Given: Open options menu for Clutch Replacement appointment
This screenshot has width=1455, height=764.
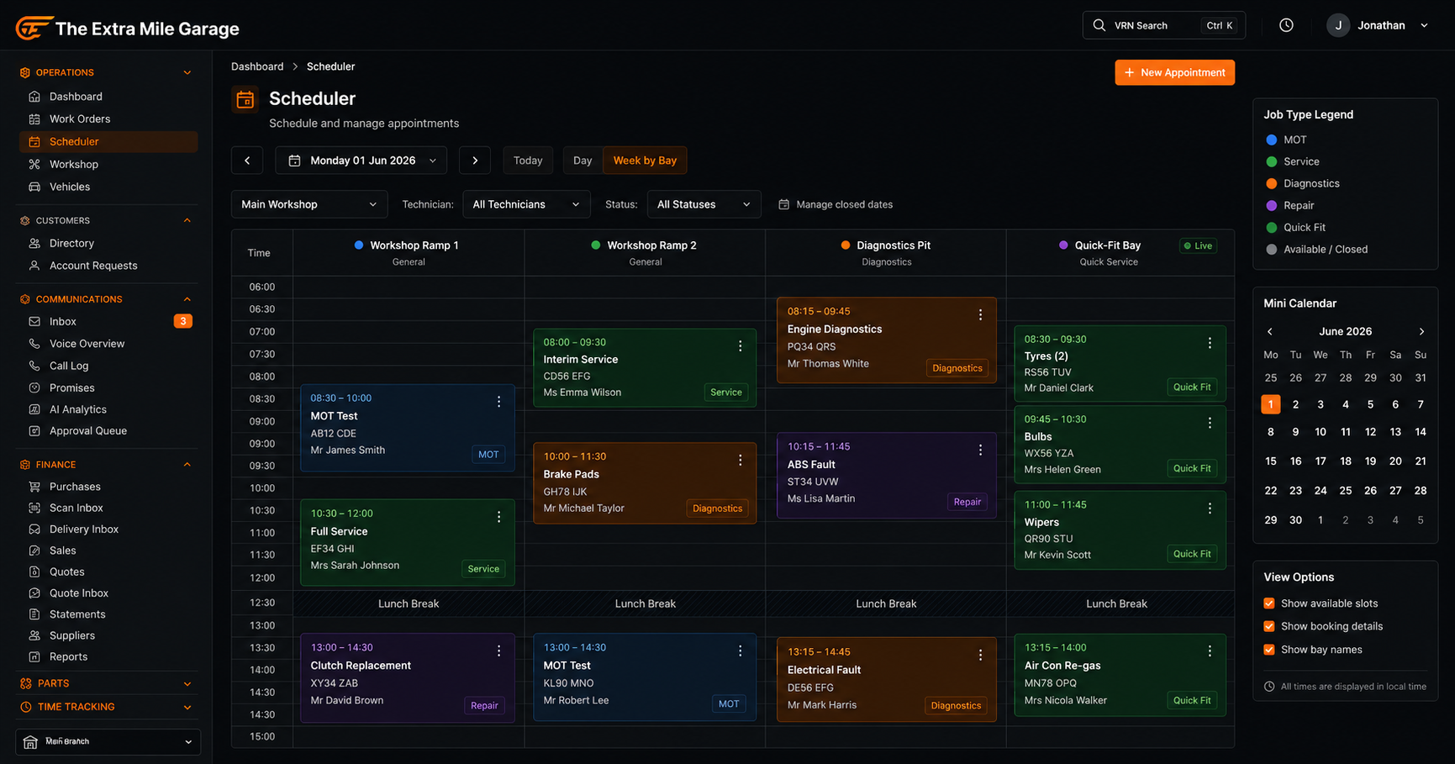Looking at the screenshot, I should [x=498, y=651].
